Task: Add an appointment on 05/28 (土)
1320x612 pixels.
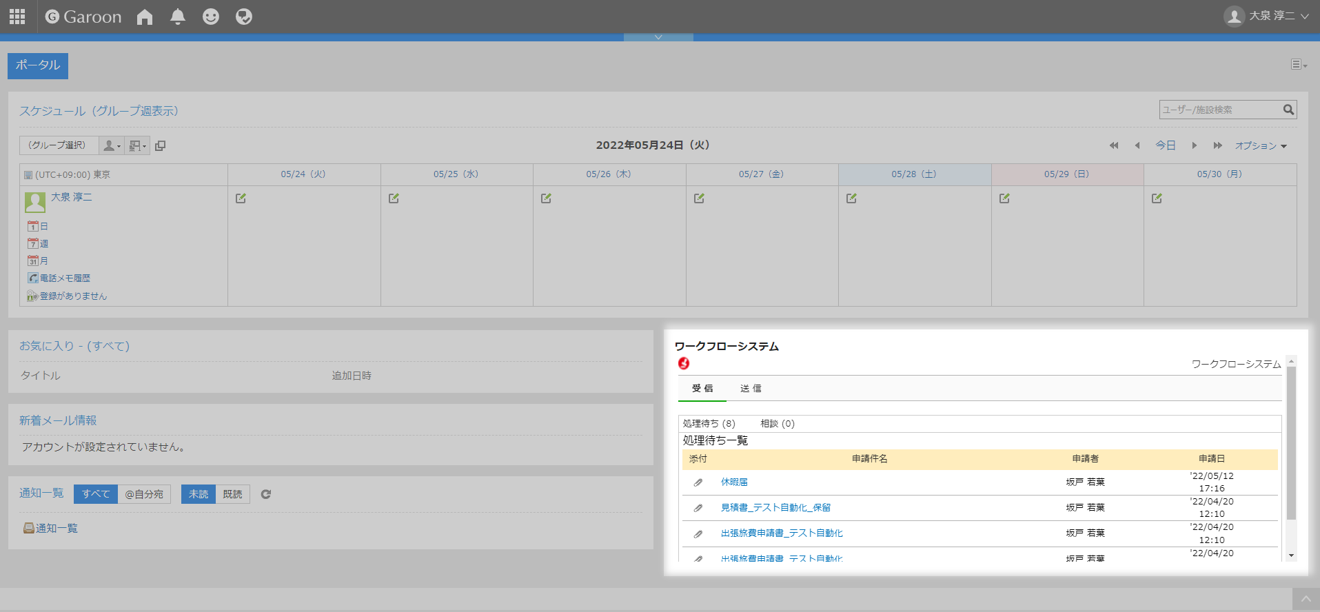Action: click(851, 198)
